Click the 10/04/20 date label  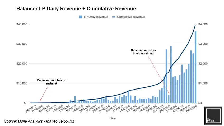click(58, 109)
